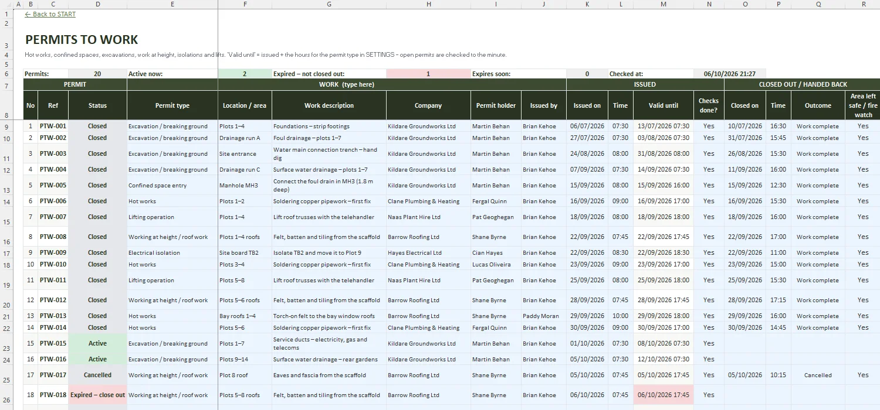Viewport: 880px width, 410px height.
Task: Select Naas Plant Hire Ltd in PTW-007 row
Action: pyautogui.click(x=428, y=217)
